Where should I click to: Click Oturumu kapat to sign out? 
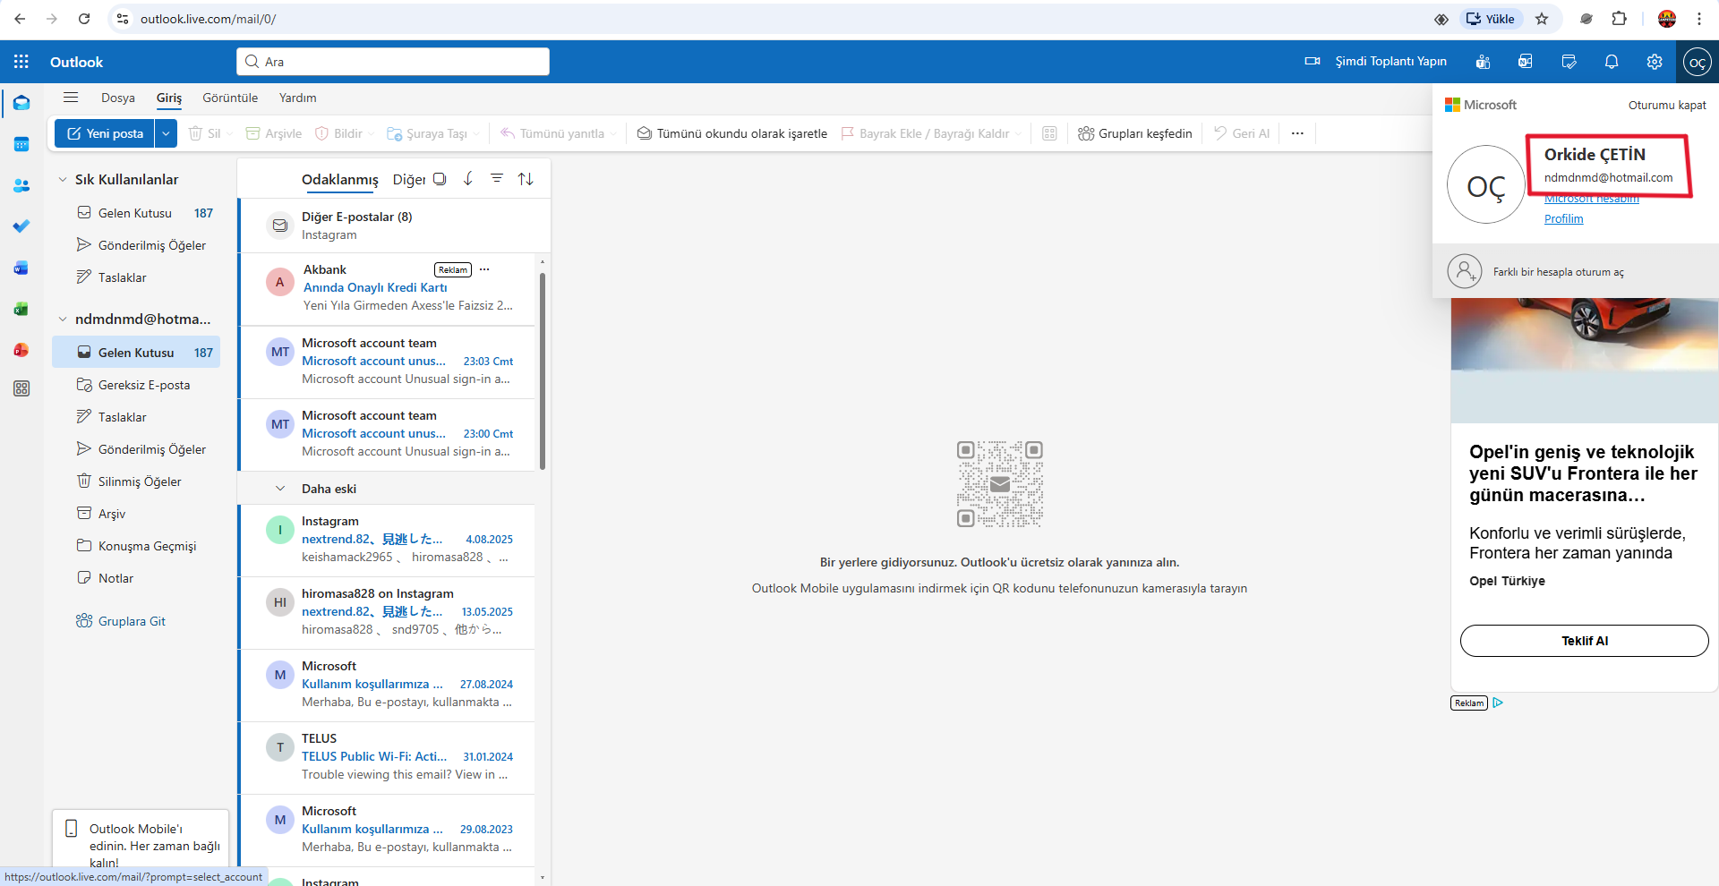click(1667, 105)
